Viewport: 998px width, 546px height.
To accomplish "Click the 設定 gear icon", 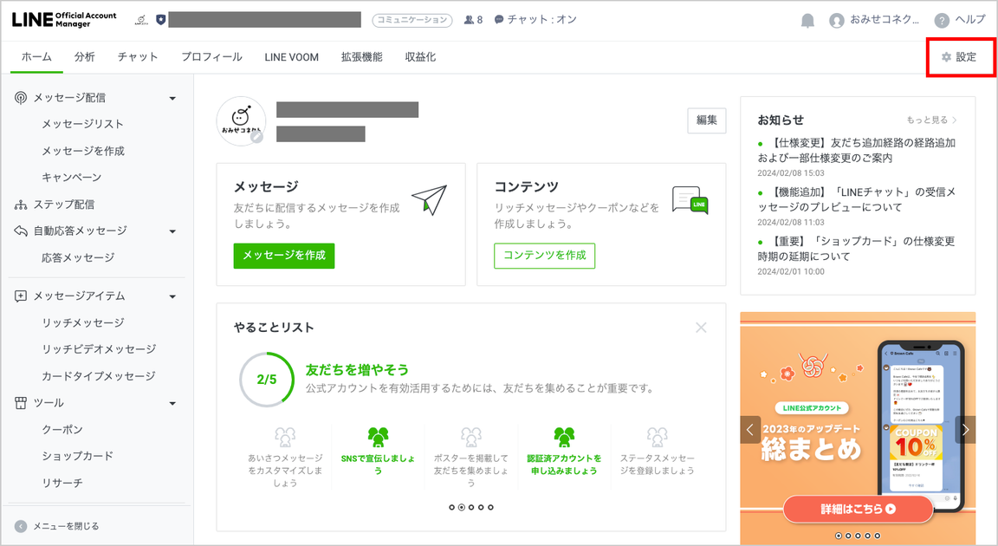I will pos(944,55).
